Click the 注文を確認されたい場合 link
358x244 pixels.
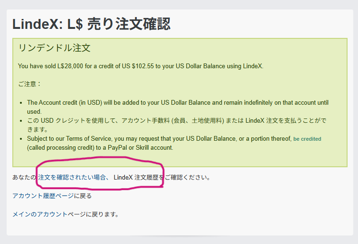72,178
